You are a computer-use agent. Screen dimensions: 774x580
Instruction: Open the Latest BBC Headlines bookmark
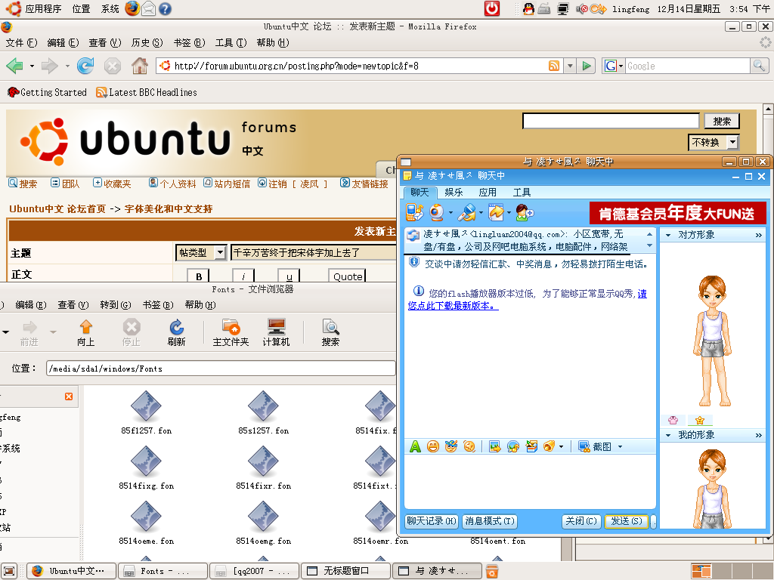pyautogui.click(x=147, y=92)
